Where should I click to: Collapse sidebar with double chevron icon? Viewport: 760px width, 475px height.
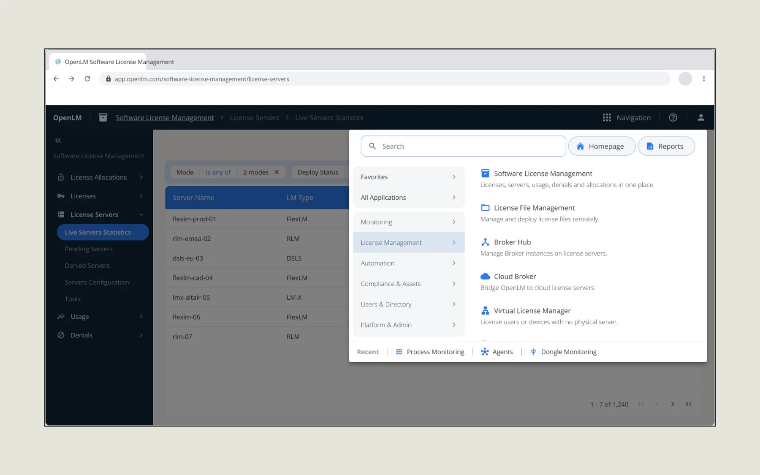58,141
